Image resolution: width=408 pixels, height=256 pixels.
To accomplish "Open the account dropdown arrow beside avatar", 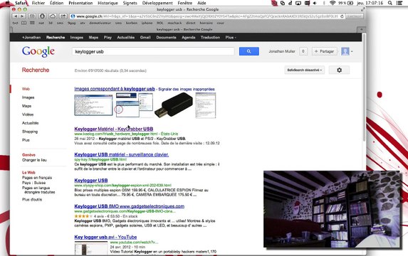I will point(352,51).
